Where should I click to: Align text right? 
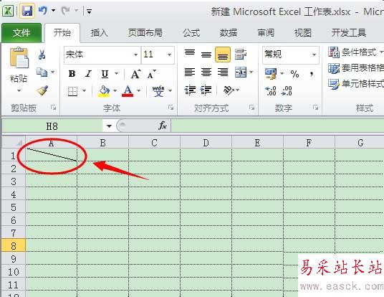click(x=223, y=72)
